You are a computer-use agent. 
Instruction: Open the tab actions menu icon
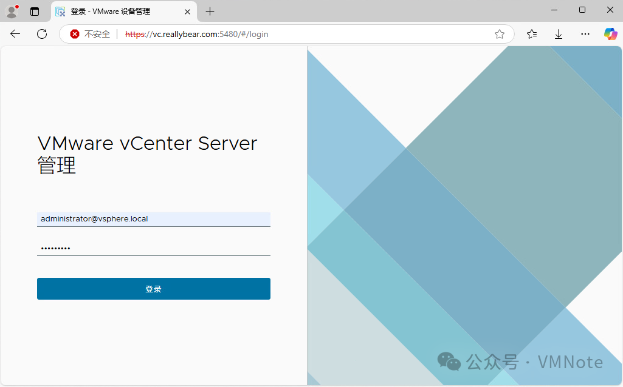(35, 12)
